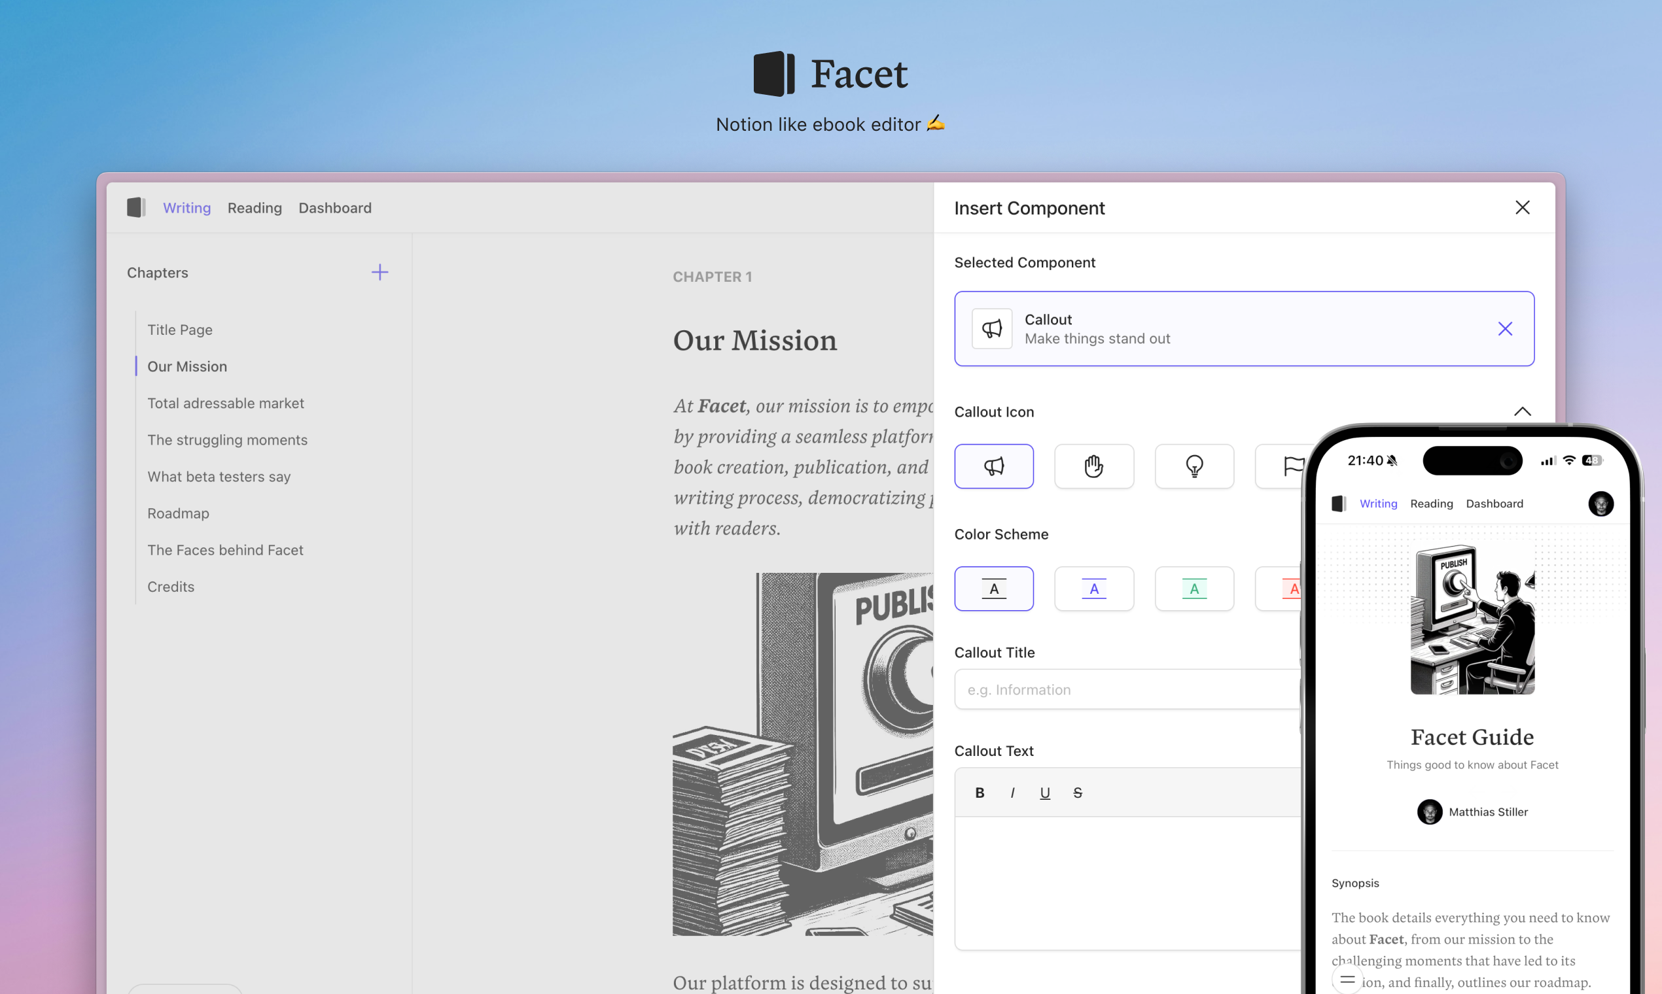Select the flag callout icon
1662x994 pixels.
(1280, 466)
